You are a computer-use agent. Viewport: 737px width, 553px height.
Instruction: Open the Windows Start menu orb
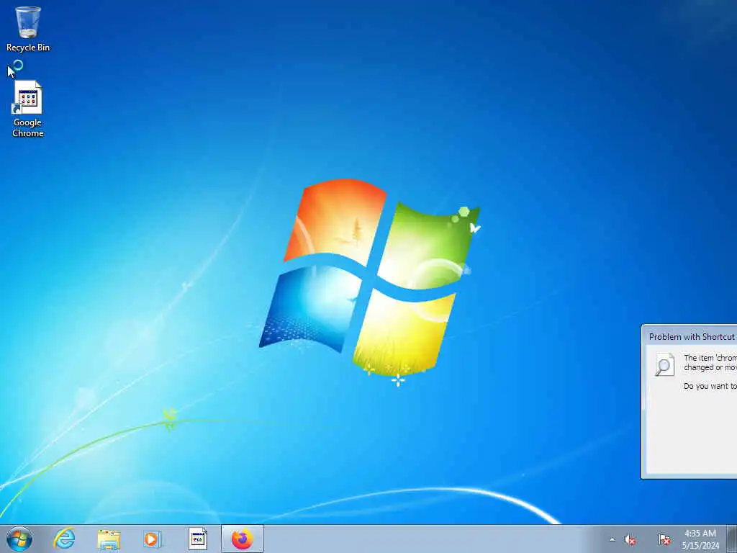click(19, 539)
